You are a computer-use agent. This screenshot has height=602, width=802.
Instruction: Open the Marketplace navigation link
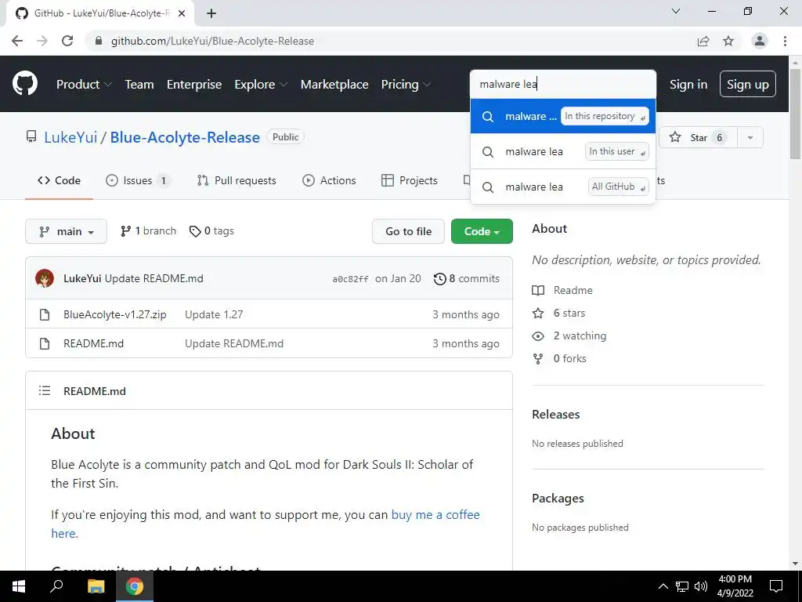click(334, 85)
